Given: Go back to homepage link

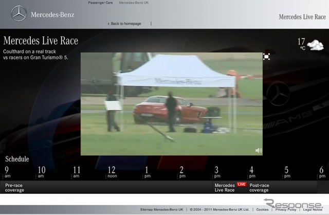Looking at the screenshot, I should pyautogui.click(x=124, y=24).
